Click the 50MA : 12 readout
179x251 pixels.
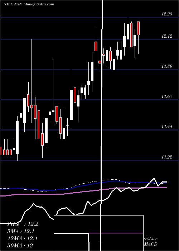point(20,246)
